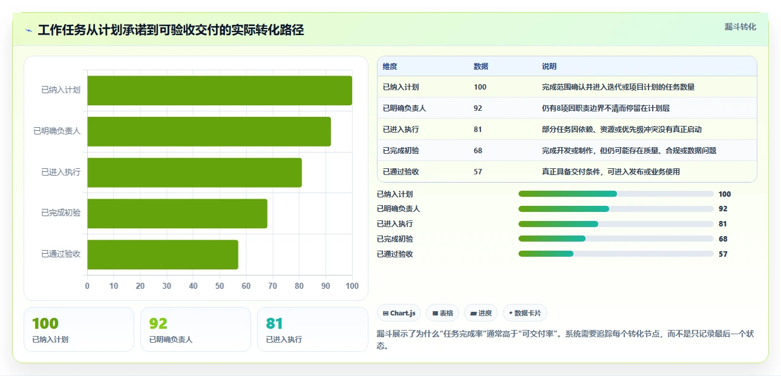Click the 已进入执行 progress bar
Viewport: 781px width, 376px height.
click(x=616, y=224)
